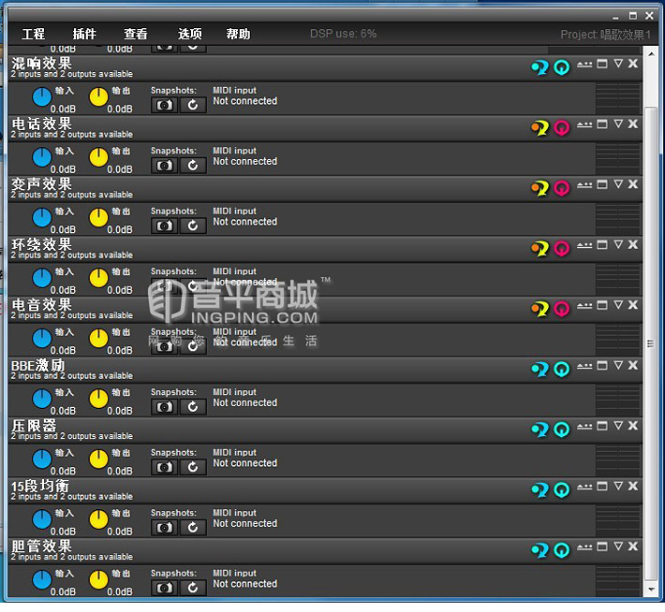Toggle the power icon for 15段均衡
The image size is (665, 612).
pos(562,490)
